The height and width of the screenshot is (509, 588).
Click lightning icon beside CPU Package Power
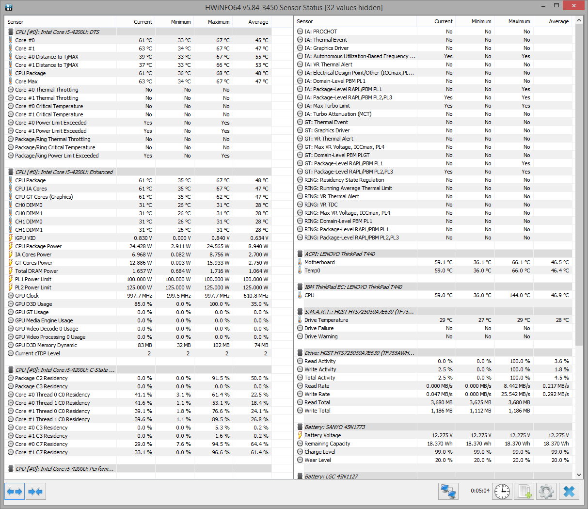[11, 246]
